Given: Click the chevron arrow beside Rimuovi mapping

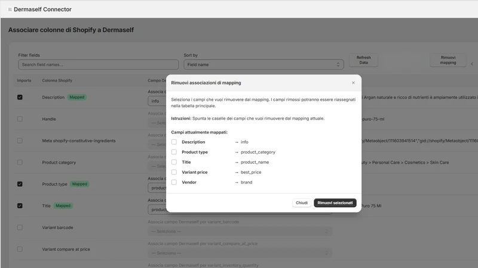Looking at the screenshot, I should 472,64.
